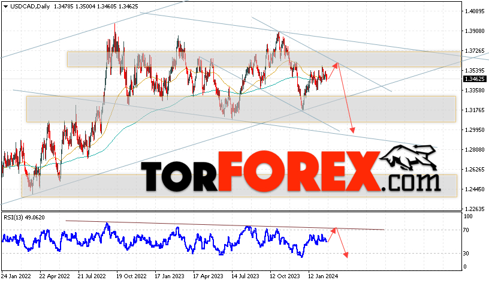Image resolution: width=489 pixels, height=283 pixels.
Task: Click price scale value 1.35395
Action: (x=475, y=71)
